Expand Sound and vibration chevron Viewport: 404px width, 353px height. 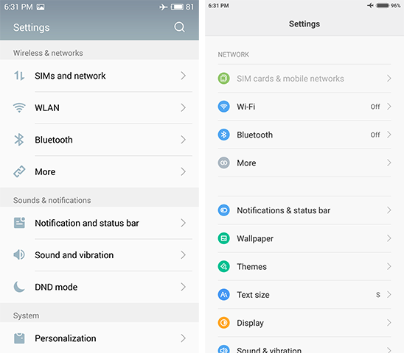183,255
